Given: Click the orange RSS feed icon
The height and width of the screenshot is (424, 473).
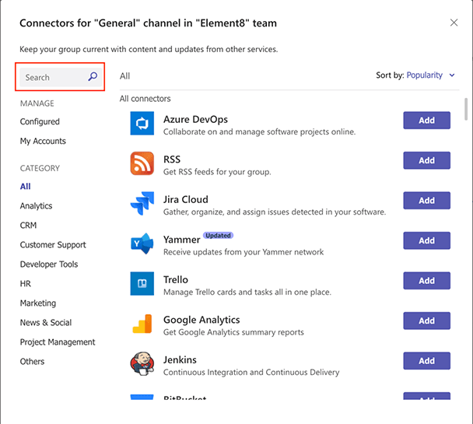Looking at the screenshot, I should [142, 163].
